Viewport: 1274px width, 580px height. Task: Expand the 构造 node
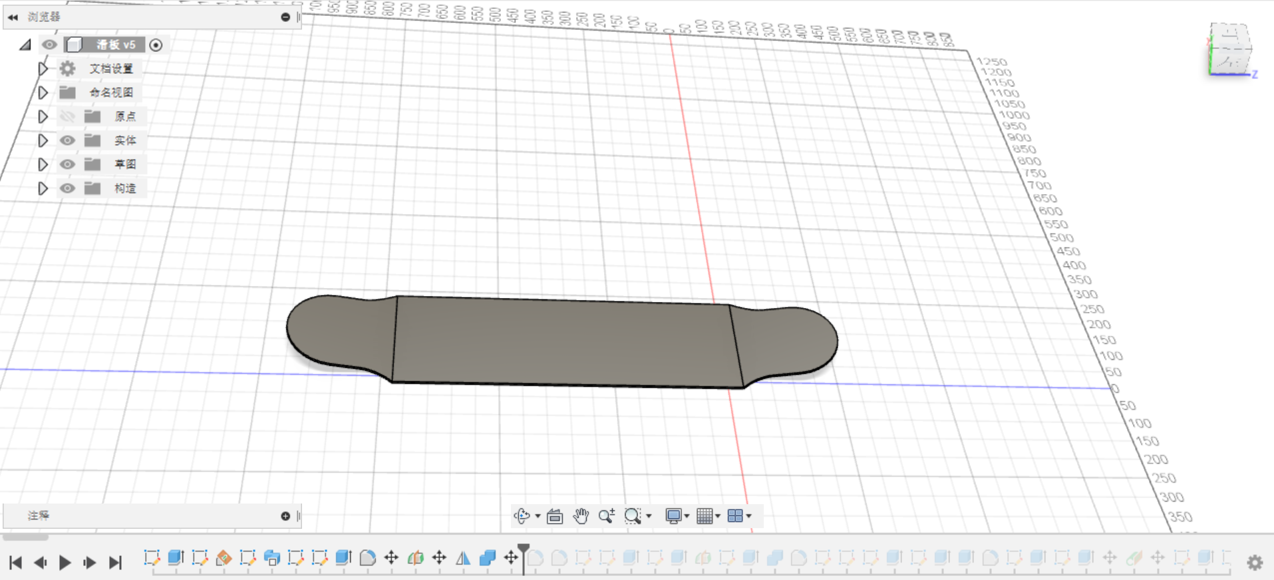click(x=43, y=188)
